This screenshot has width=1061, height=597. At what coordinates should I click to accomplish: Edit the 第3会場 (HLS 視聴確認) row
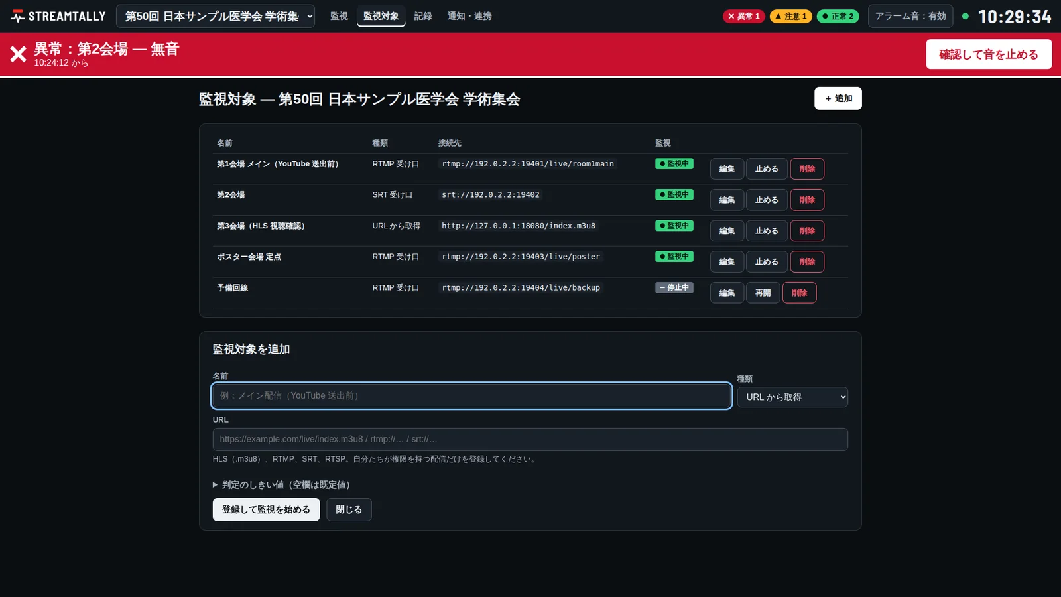[x=727, y=231]
